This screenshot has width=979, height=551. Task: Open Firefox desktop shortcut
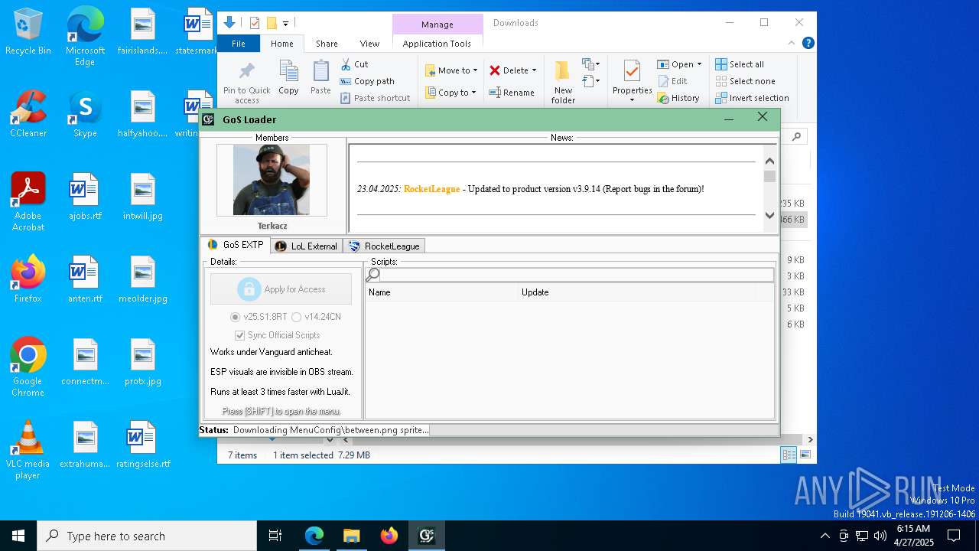click(x=28, y=279)
